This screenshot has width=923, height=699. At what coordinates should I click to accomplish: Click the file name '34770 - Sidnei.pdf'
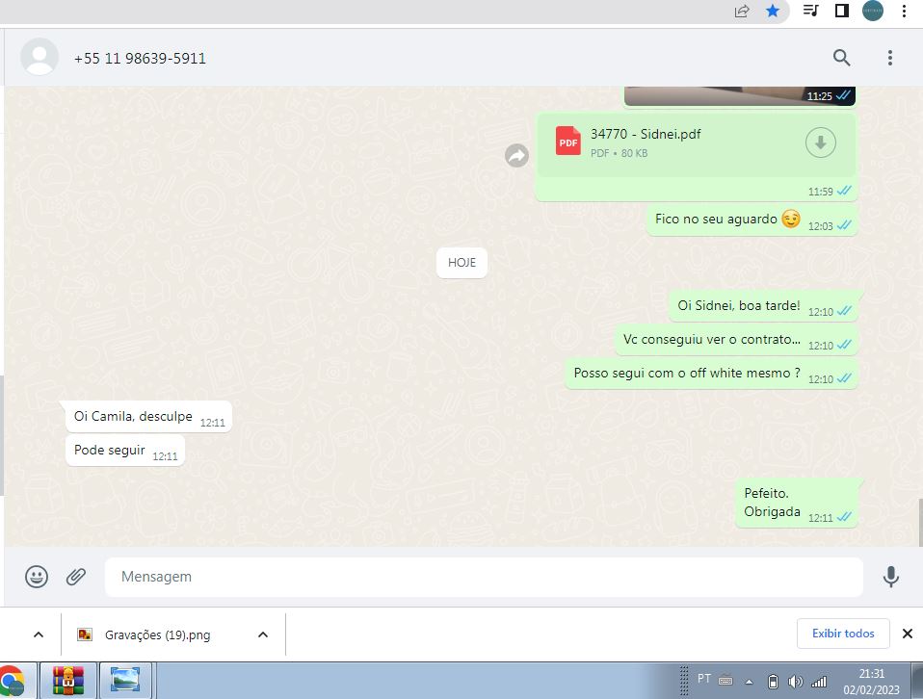646,134
